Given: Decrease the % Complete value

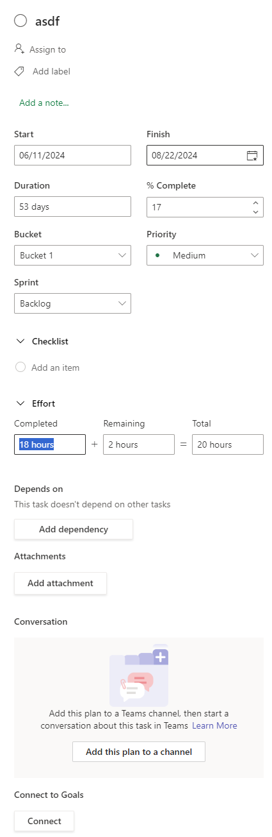Looking at the screenshot, I should click(x=256, y=212).
